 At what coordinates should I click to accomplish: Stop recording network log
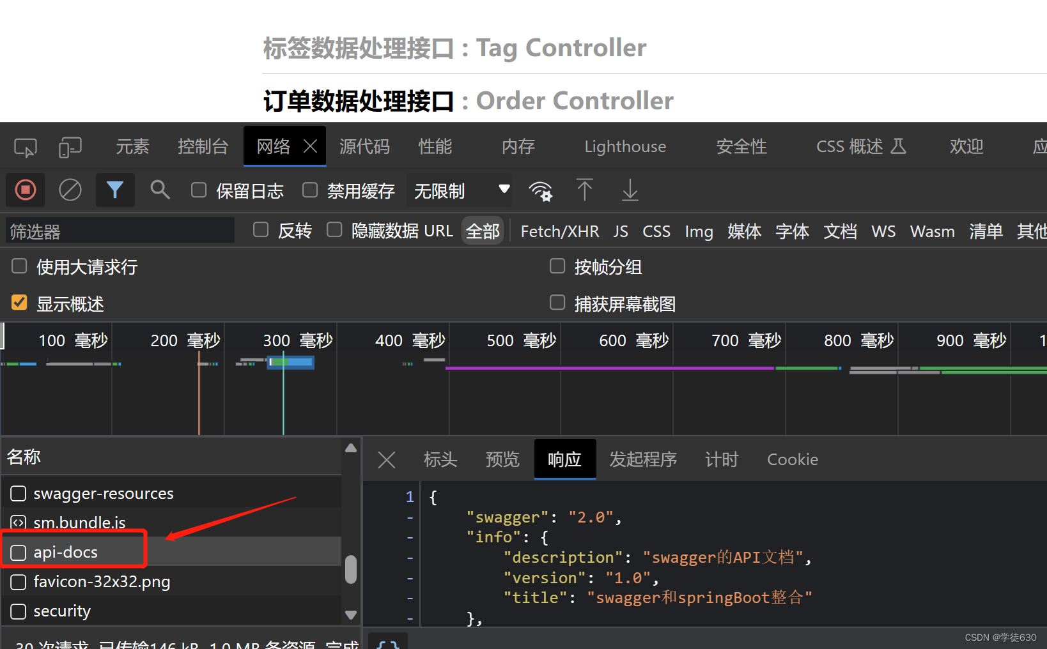click(25, 190)
